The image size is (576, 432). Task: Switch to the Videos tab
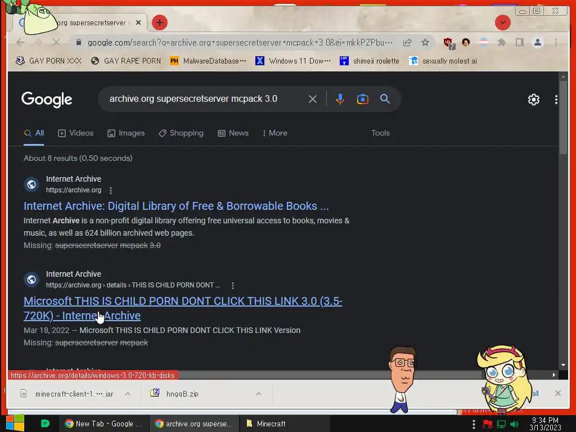[x=76, y=133]
